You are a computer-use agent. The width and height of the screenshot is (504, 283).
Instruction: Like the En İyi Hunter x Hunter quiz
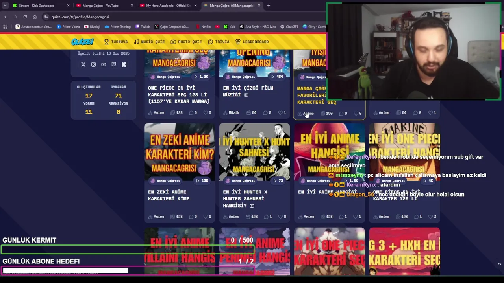click(282, 217)
